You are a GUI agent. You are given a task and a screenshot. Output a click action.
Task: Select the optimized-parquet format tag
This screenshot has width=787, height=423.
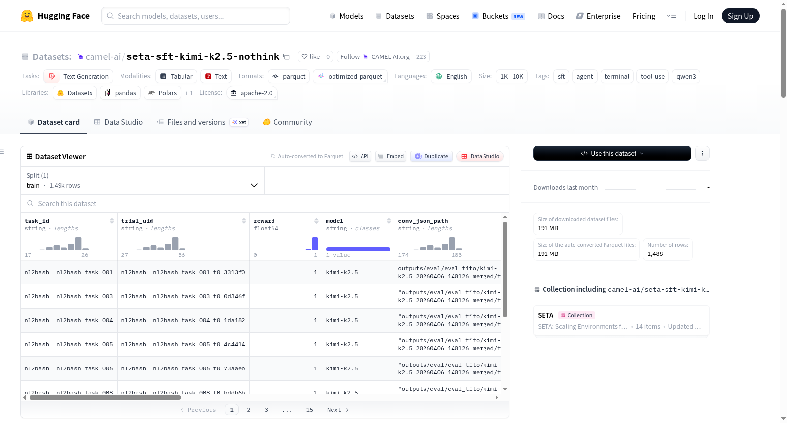coord(350,76)
